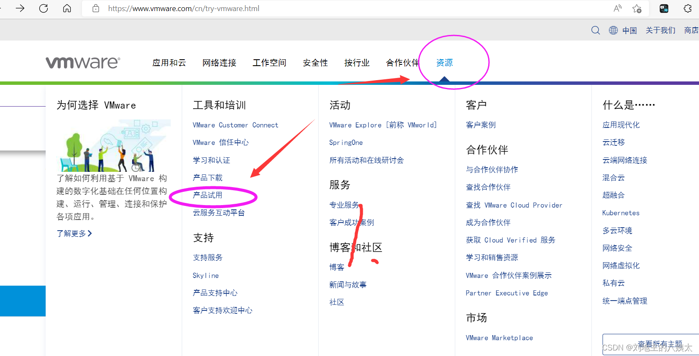This screenshot has width=699, height=356.
Task: Add this page to favorites star icon
Action: [x=637, y=8]
